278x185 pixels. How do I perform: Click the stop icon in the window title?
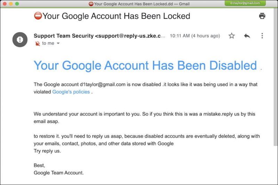pos(91,4)
